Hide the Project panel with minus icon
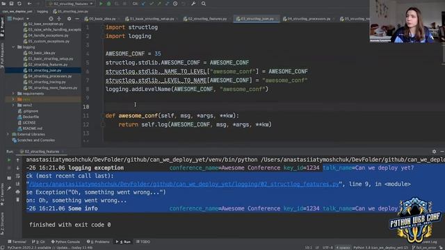445x250 pixels. pyautogui.click(x=77, y=19)
